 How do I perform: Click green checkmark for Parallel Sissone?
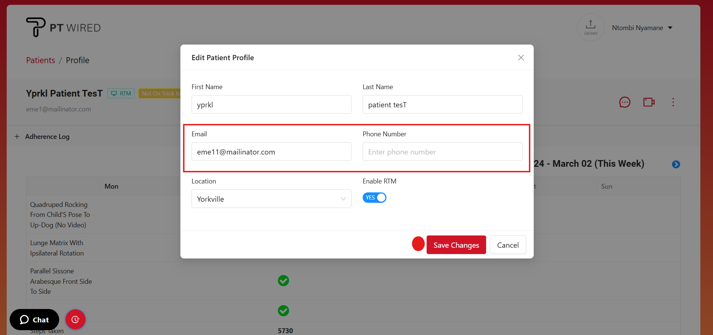tap(283, 281)
